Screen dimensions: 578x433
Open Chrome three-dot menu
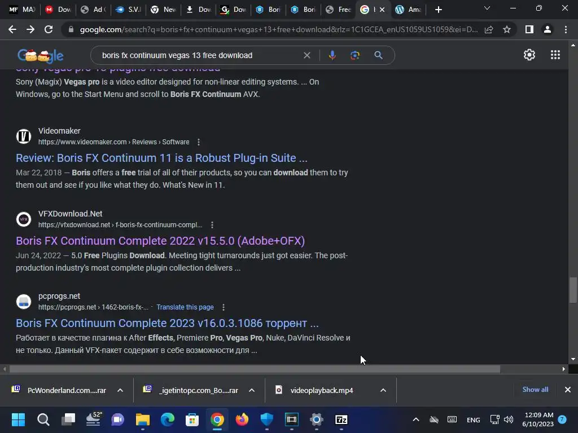point(566,29)
